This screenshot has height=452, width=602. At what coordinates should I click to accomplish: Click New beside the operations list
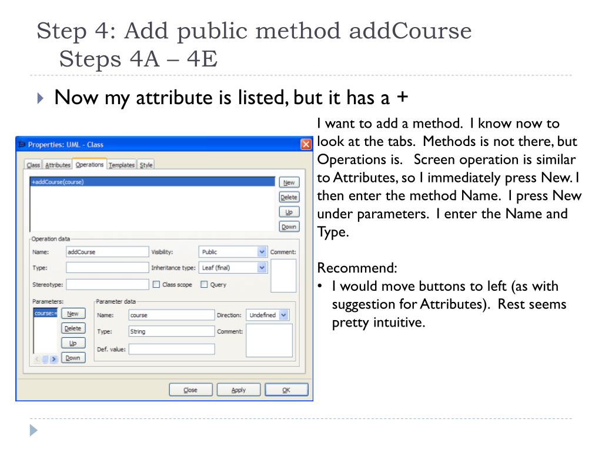point(289,182)
